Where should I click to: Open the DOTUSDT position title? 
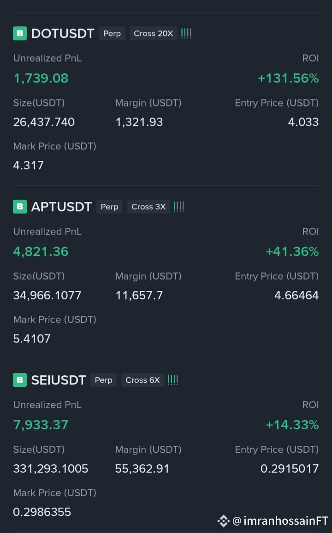coord(63,34)
